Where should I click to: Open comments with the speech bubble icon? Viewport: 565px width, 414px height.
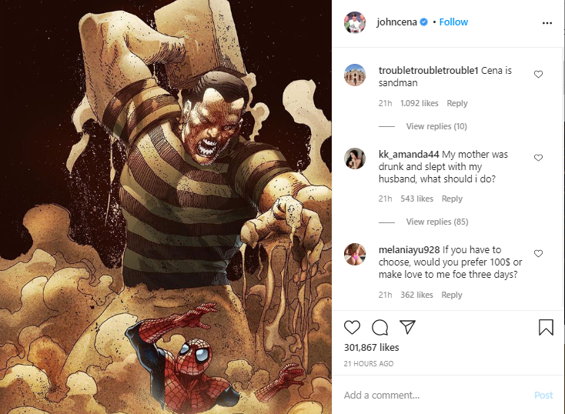coord(379,327)
